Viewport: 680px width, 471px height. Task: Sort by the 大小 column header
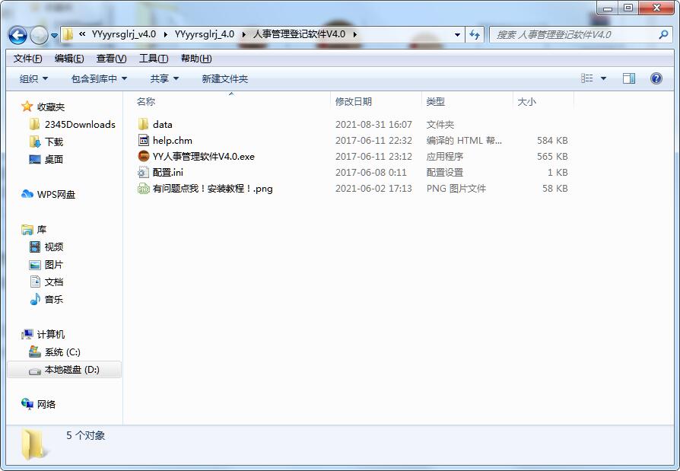pyautogui.click(x=526, y=102)
